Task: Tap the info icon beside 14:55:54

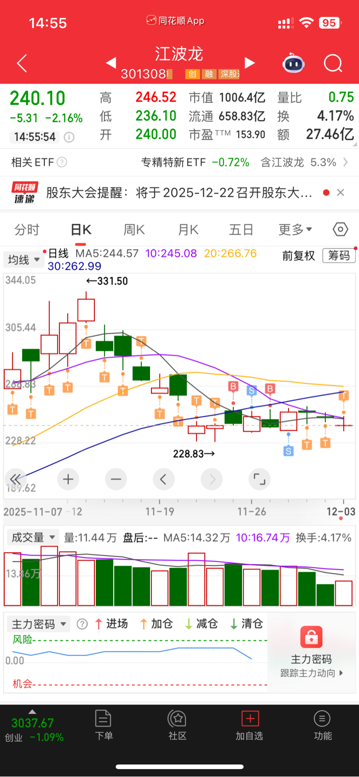Action: click(x=69, y=137)
